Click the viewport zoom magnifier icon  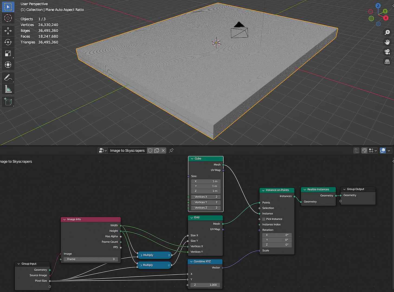coord(387,32)
